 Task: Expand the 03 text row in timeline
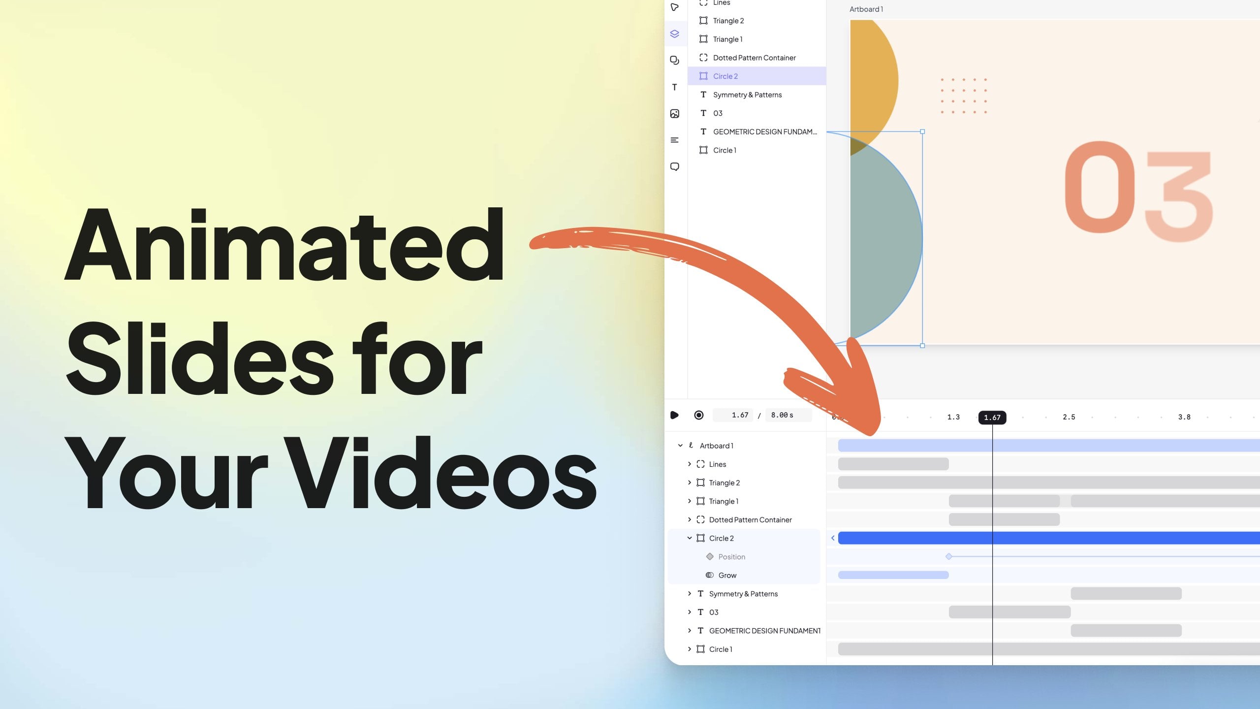click(690, 612)
